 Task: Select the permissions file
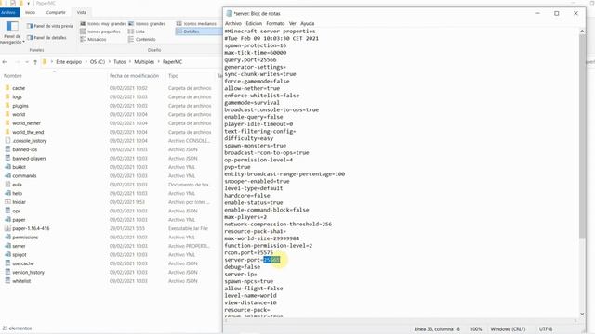point(25,238)
